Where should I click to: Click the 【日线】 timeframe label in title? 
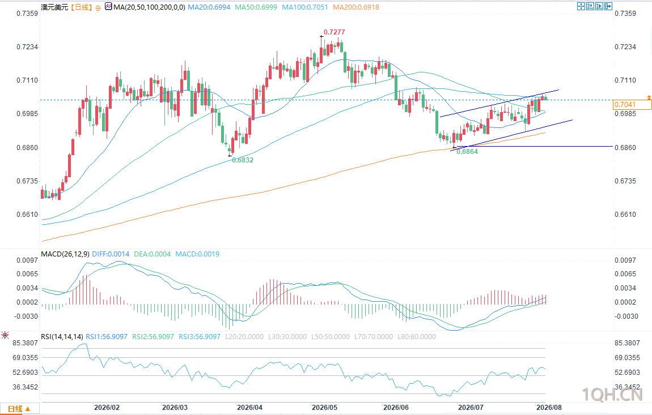pyautogui.click(x=82, y=7)
